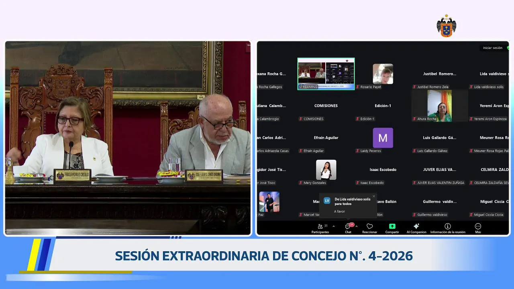The width and height of the screenshot is (514, 289).
Task: Click muted mic icon beside CELMIRA ZALDAÑA
Action: pos(471,183)
